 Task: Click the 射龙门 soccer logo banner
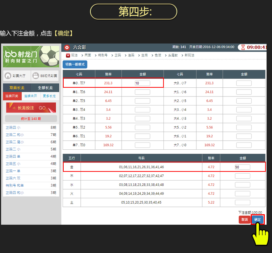click(31, 56)
